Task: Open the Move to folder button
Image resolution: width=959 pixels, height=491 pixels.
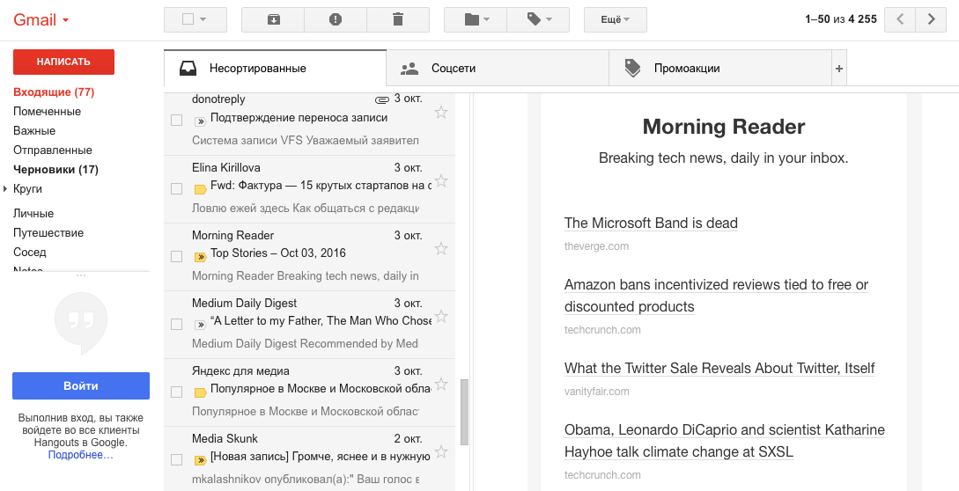Action: 476,19
